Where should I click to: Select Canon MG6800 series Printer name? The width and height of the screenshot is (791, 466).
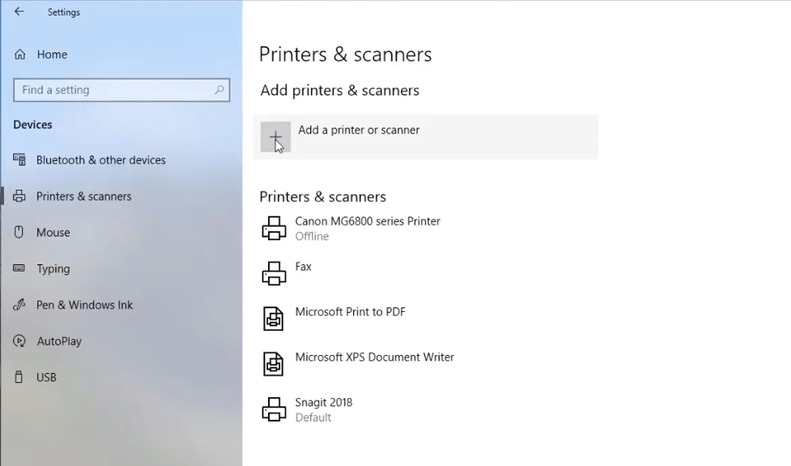click(x=368, y=221)
